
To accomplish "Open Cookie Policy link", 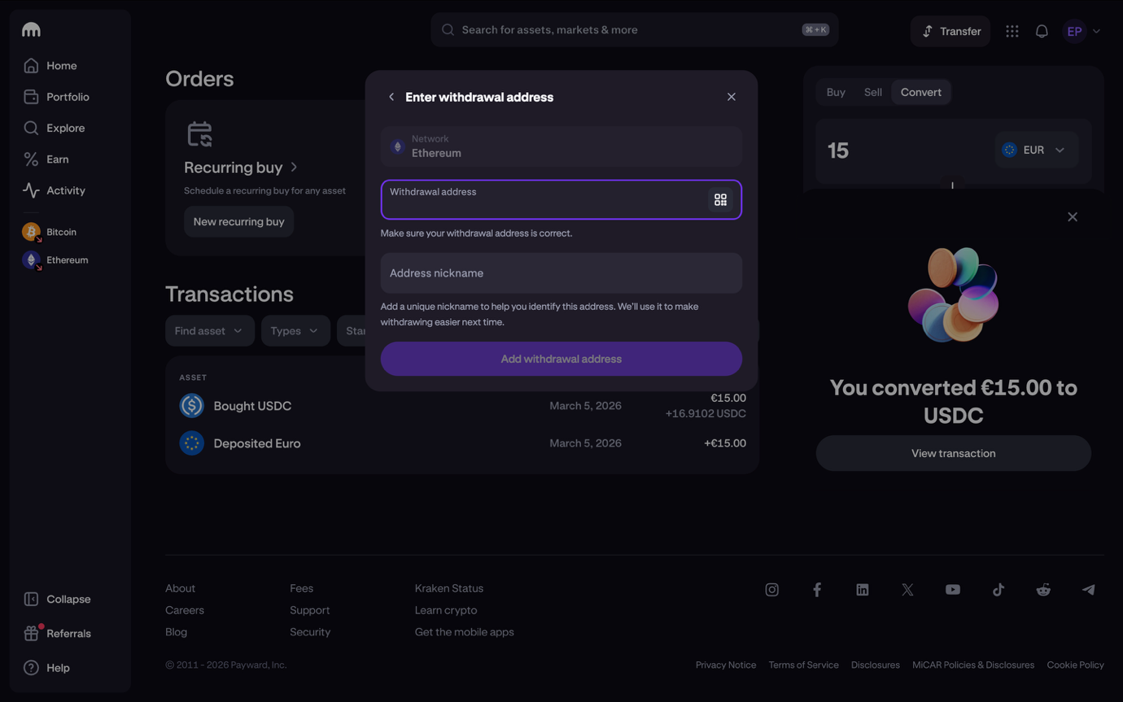I will pyautogui.click(x=1075, y=665).
